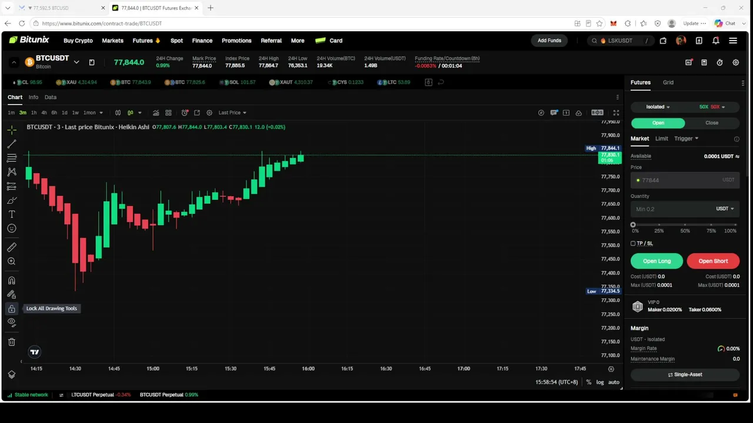Select the trend line drawing tool

click(x=12, y=144)
